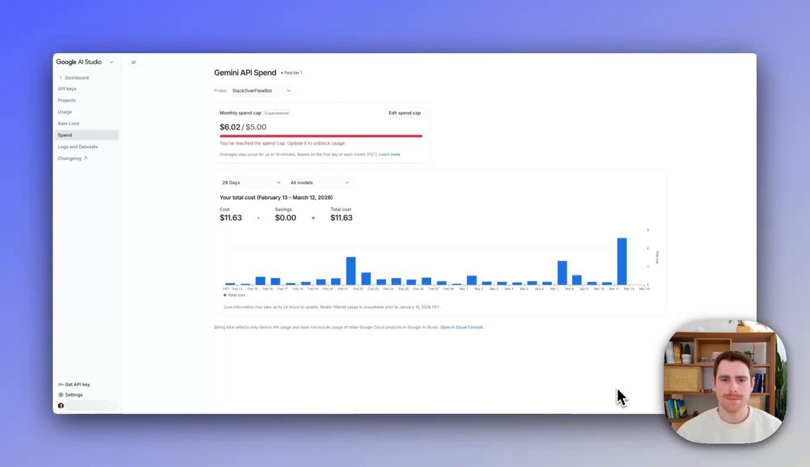Click the Gemini API Spend heading

(x=245, y=73)
